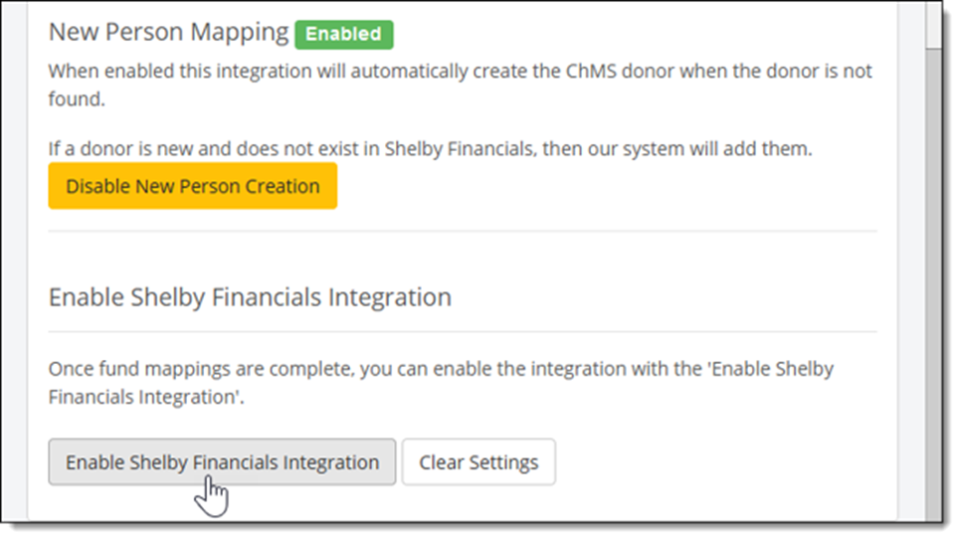Click the divider line under the Integration heading
Viewport: 959px width, 539px height.
[x=463, y=331]
